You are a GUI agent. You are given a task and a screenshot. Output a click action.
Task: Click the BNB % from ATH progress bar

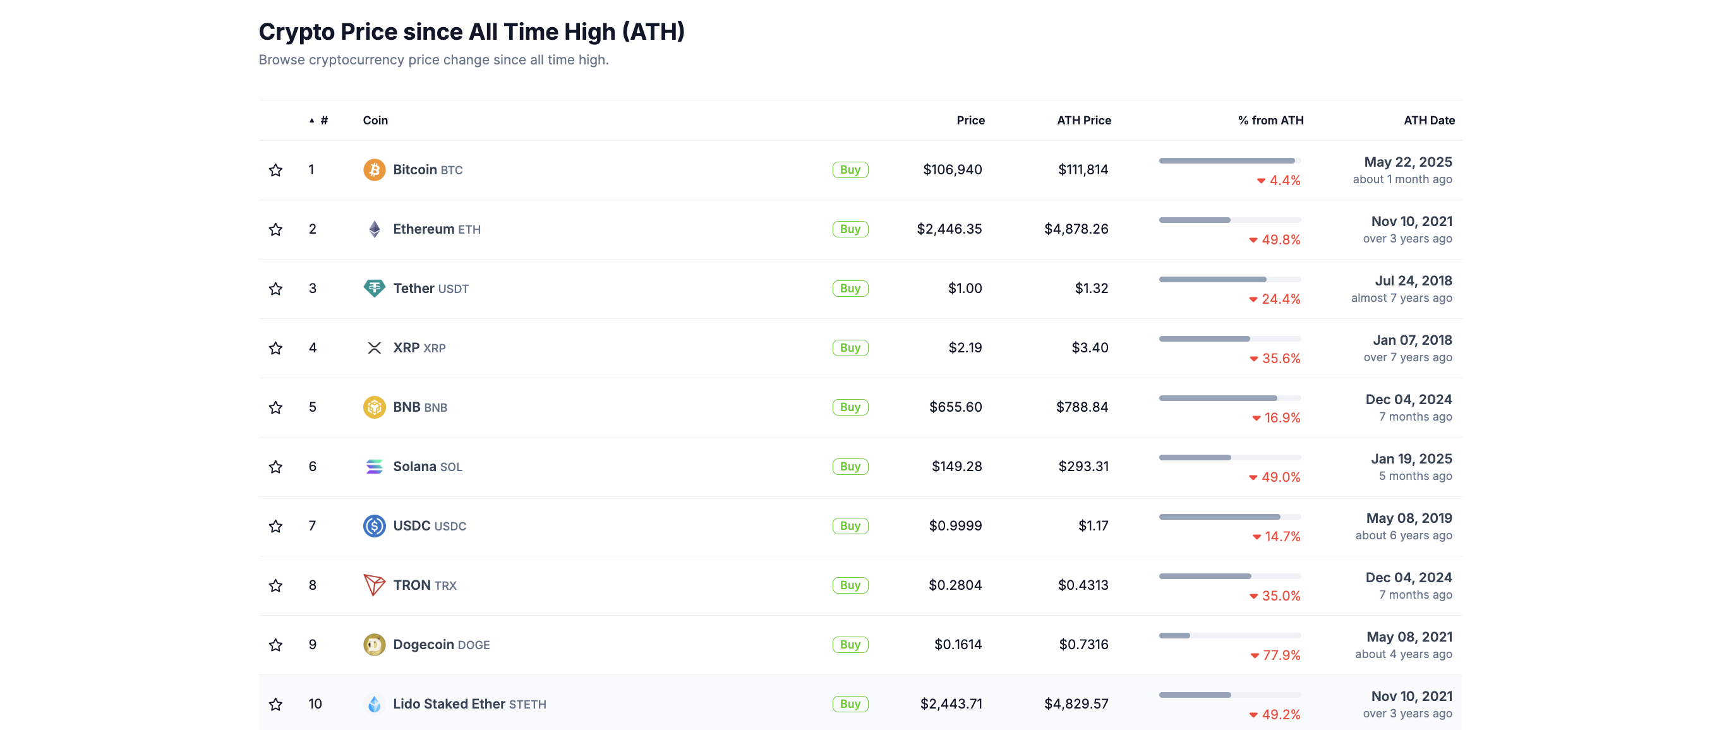pos(1229,398)
